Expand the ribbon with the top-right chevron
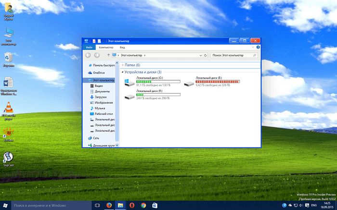The image size is (337, 210). (253, 48)
